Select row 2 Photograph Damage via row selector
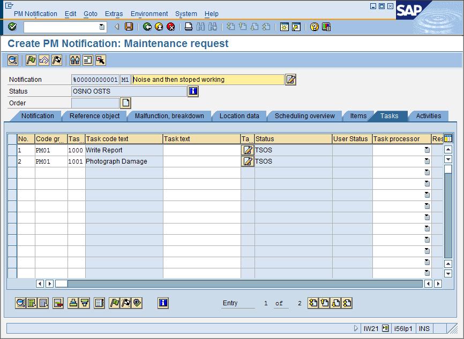464x339 pixels. coord(12,161)
